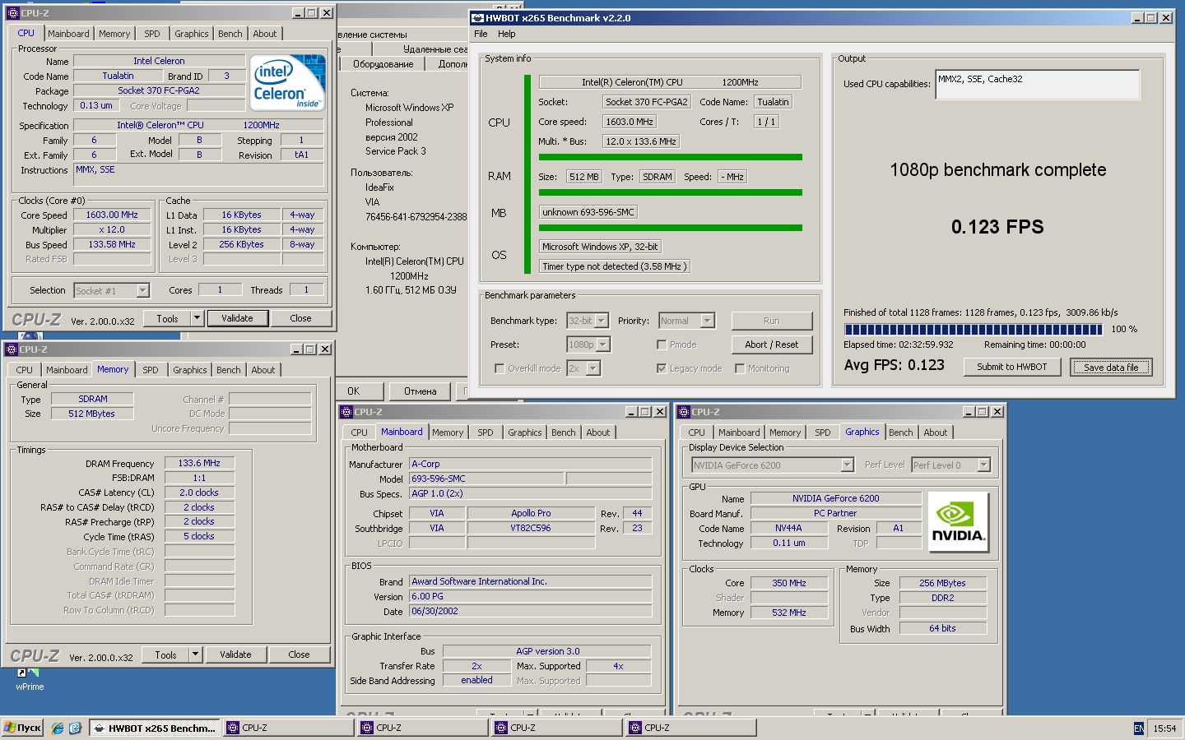Image resolution: width=1185 pixels, height=740 pixels.
Task: Expand Tools arrow in CPU-Z CPU window
Action: pyautogui.click(x=197, y=318)
